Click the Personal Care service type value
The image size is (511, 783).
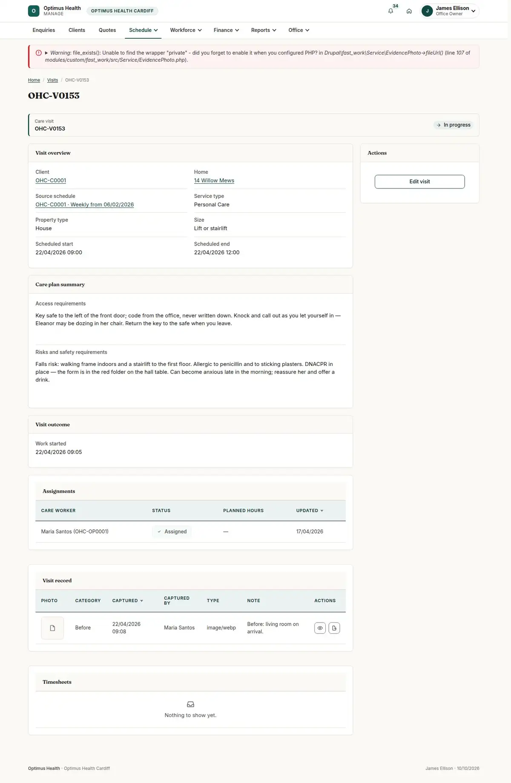[x=212, y=205]
